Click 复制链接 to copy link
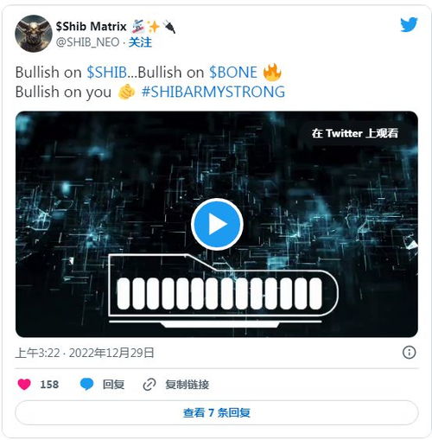 point(187,385)
